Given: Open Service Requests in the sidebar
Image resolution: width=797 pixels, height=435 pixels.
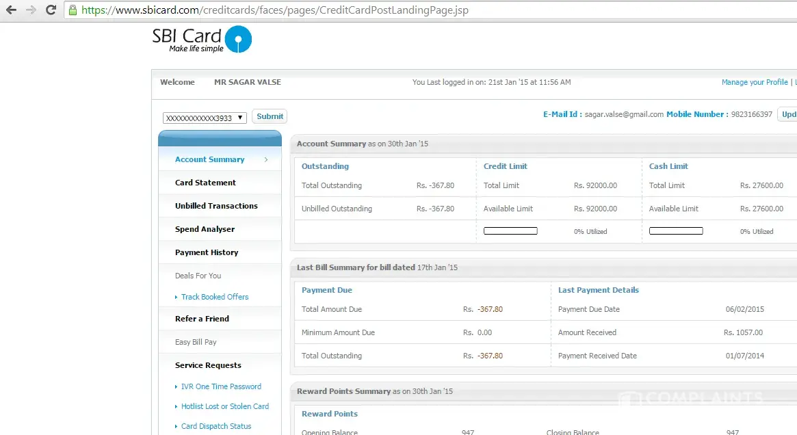Looking at the screenshot, I should pos(208,365).
